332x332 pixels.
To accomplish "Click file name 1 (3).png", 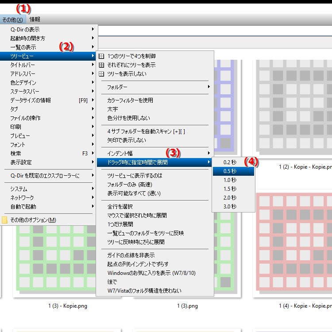I will (x=187, y=306).
